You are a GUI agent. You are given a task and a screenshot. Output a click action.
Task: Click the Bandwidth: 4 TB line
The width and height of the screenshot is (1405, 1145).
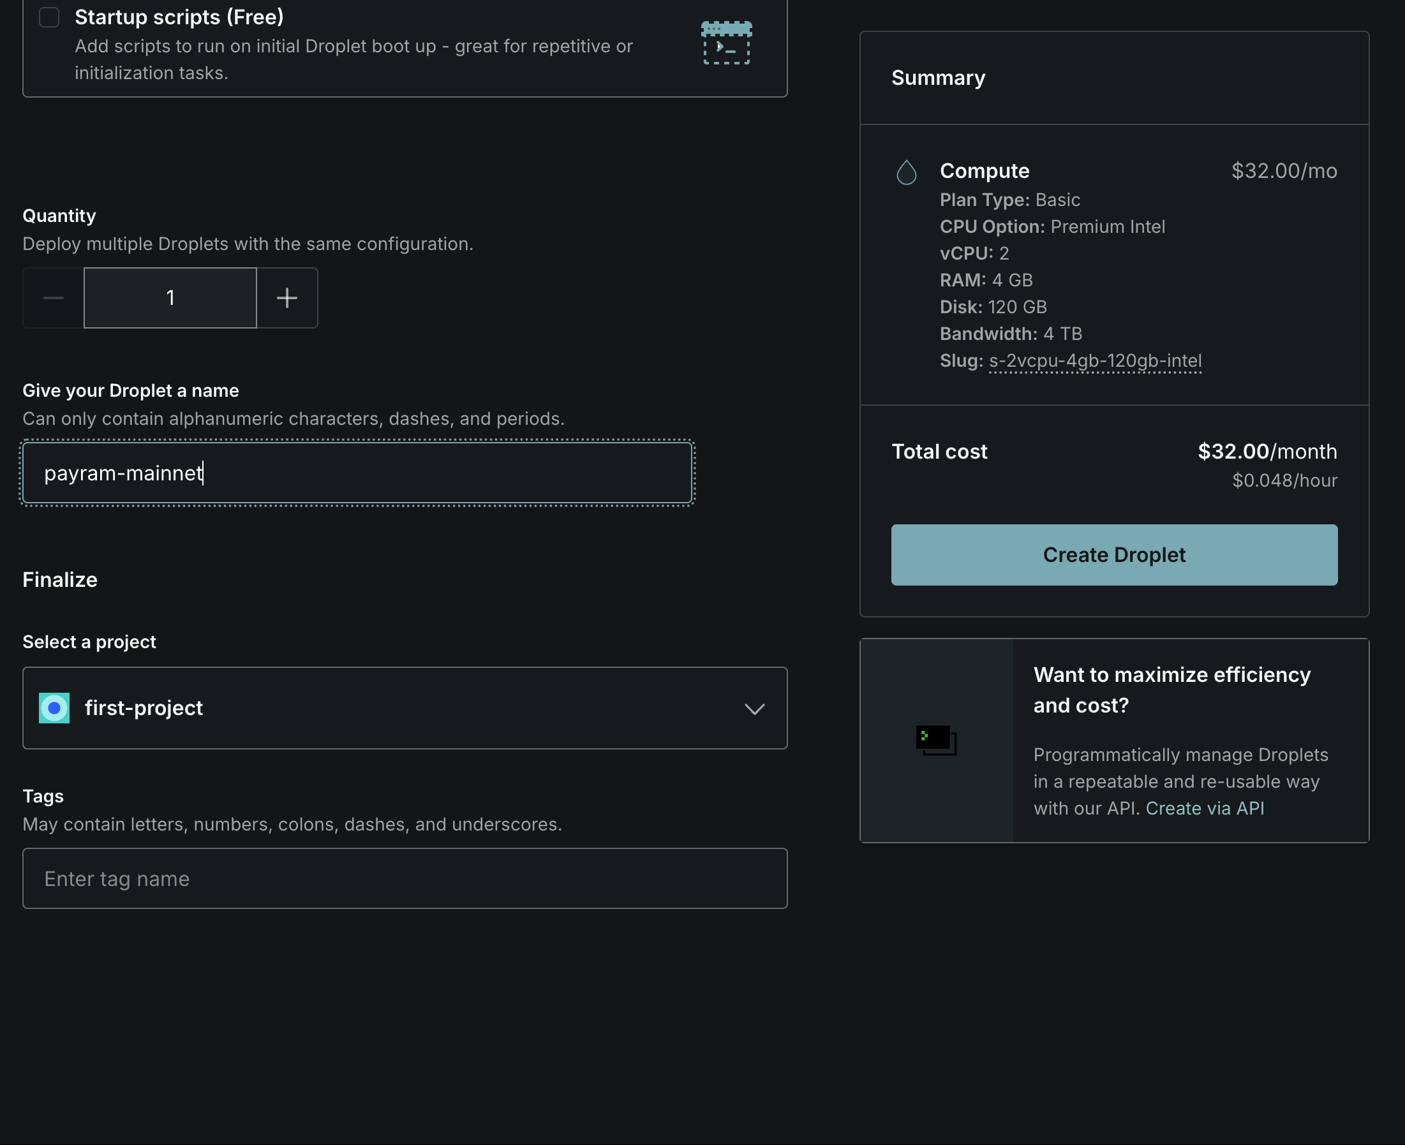coord(1011,334)
